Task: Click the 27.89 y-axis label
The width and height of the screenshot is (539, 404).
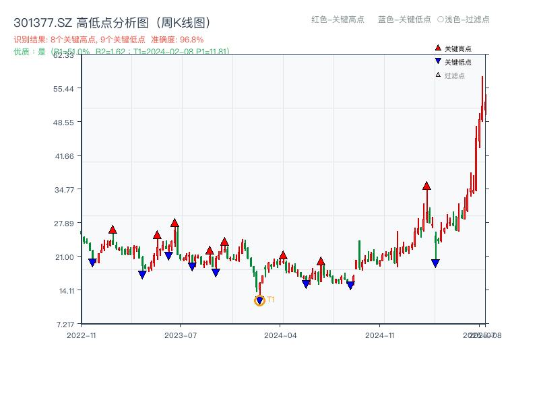Action: click(64, 224)
